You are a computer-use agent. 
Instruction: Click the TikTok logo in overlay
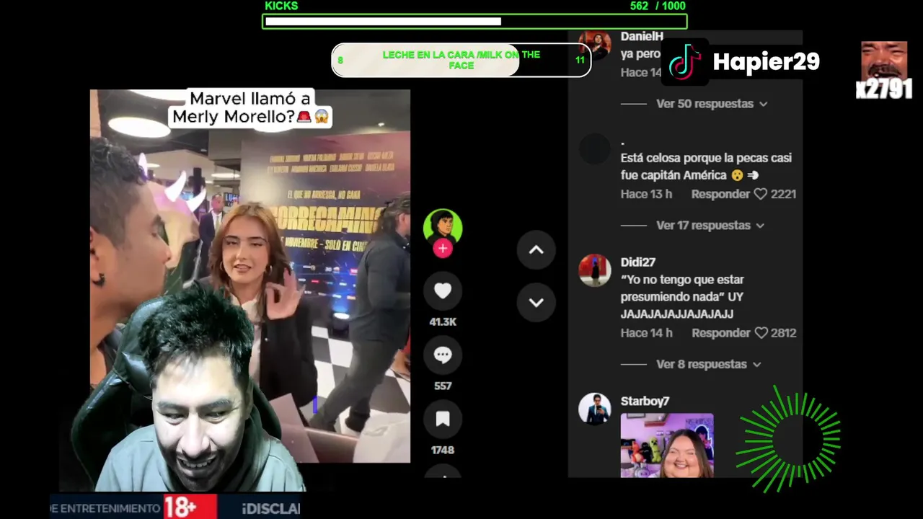click(x=685, y=62)
